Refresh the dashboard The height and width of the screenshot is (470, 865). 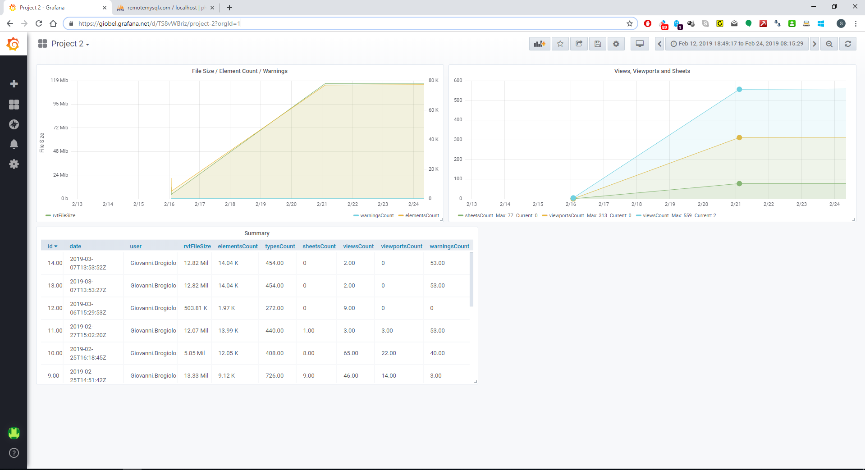[x=848, y=44]
